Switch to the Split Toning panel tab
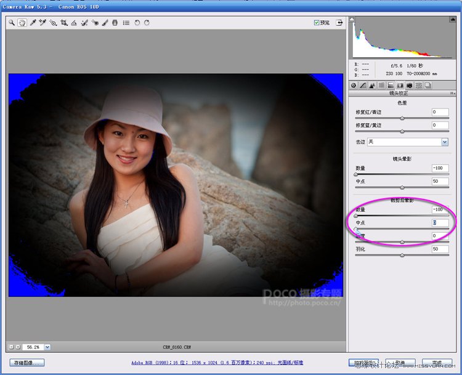 coord(391,86)
